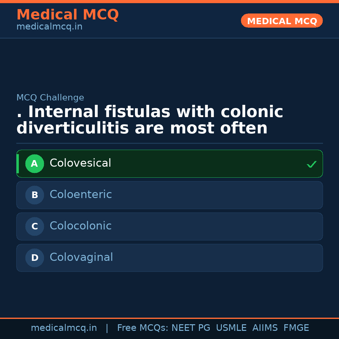339x339 pixels.
Task: Click the letter B circle badge
Action: [35, 195]
